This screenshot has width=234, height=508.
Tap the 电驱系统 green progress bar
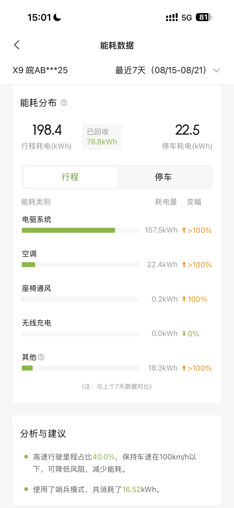(68, 230)
